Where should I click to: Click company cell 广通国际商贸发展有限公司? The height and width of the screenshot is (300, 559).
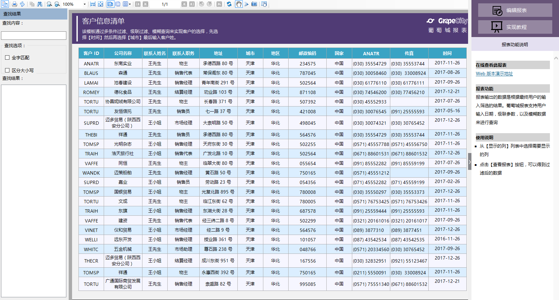(123, 284)
